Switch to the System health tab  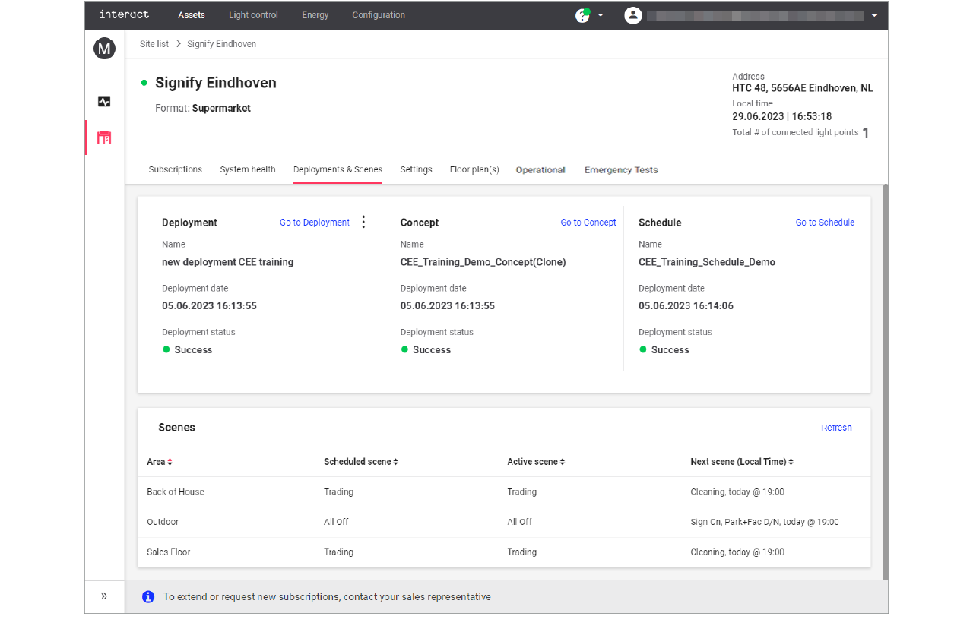tap(248, 169)
